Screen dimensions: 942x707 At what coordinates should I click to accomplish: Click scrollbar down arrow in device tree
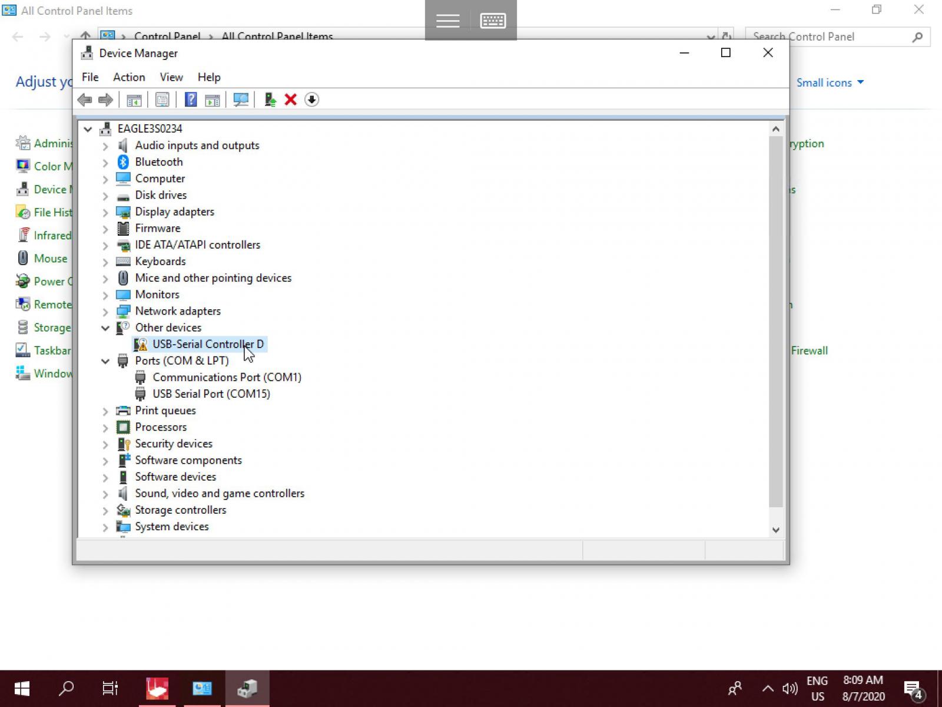tap(776, 530)
